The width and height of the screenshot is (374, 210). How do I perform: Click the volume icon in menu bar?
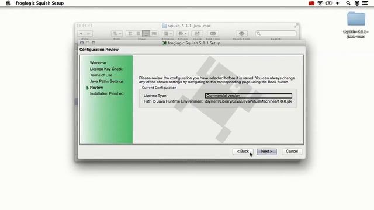coord(338,3)
